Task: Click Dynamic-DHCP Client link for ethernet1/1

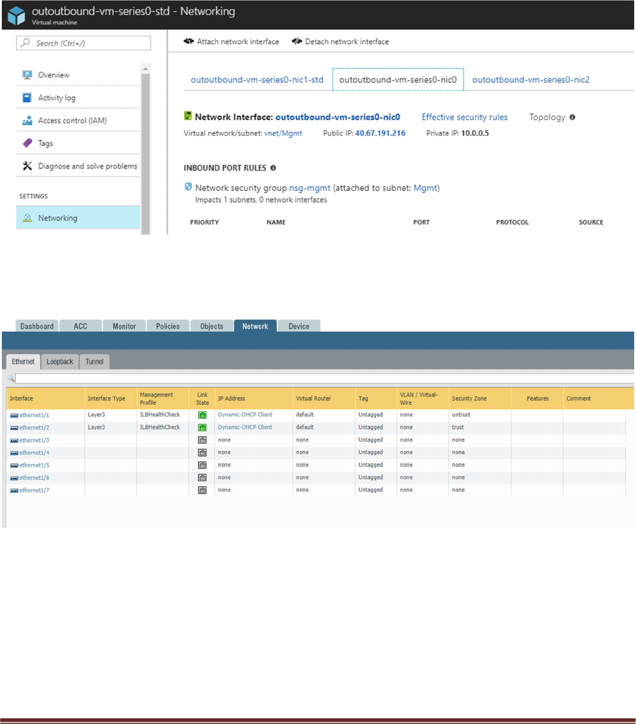Action: (x=245, y=415)
